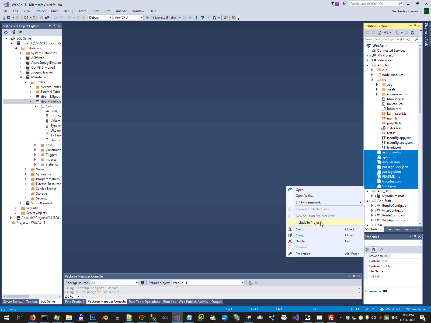Viewport: 431px width, 323px height.
Task: Toggle auto-hide pin on Solution Explorer
Action: click(415, 26)
